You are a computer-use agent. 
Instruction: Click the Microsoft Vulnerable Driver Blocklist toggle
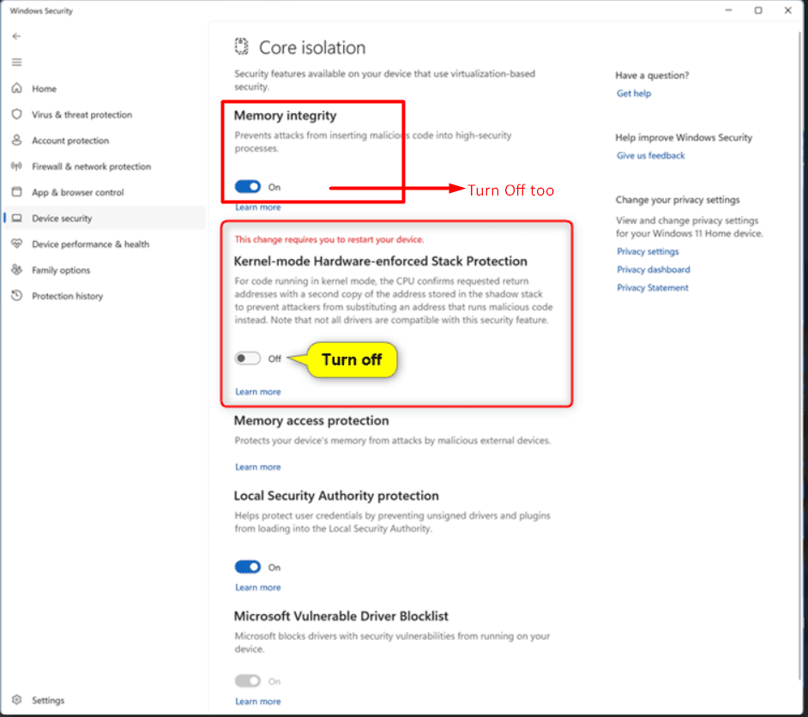[x=248, y=681]
